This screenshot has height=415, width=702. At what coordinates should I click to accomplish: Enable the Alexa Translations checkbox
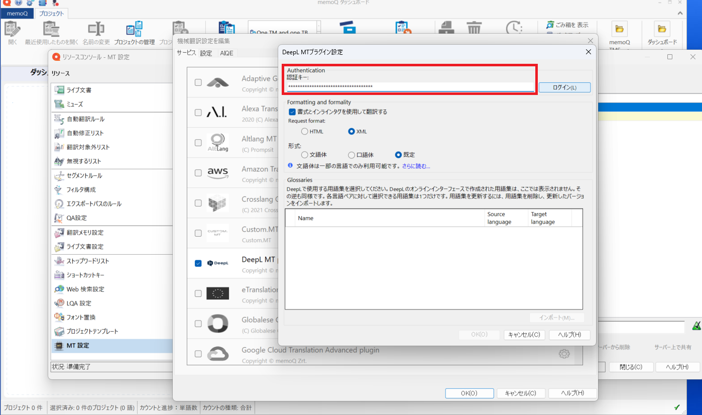pyautogui.click(x=198, y=113)
